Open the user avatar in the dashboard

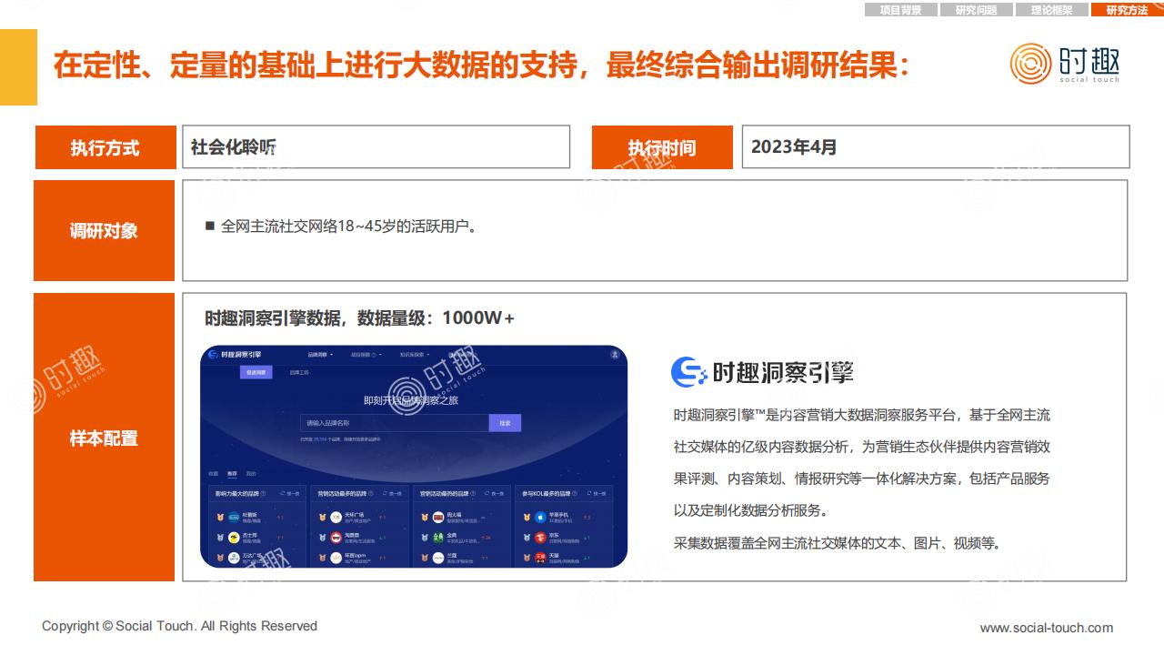(x=615, y=355)
